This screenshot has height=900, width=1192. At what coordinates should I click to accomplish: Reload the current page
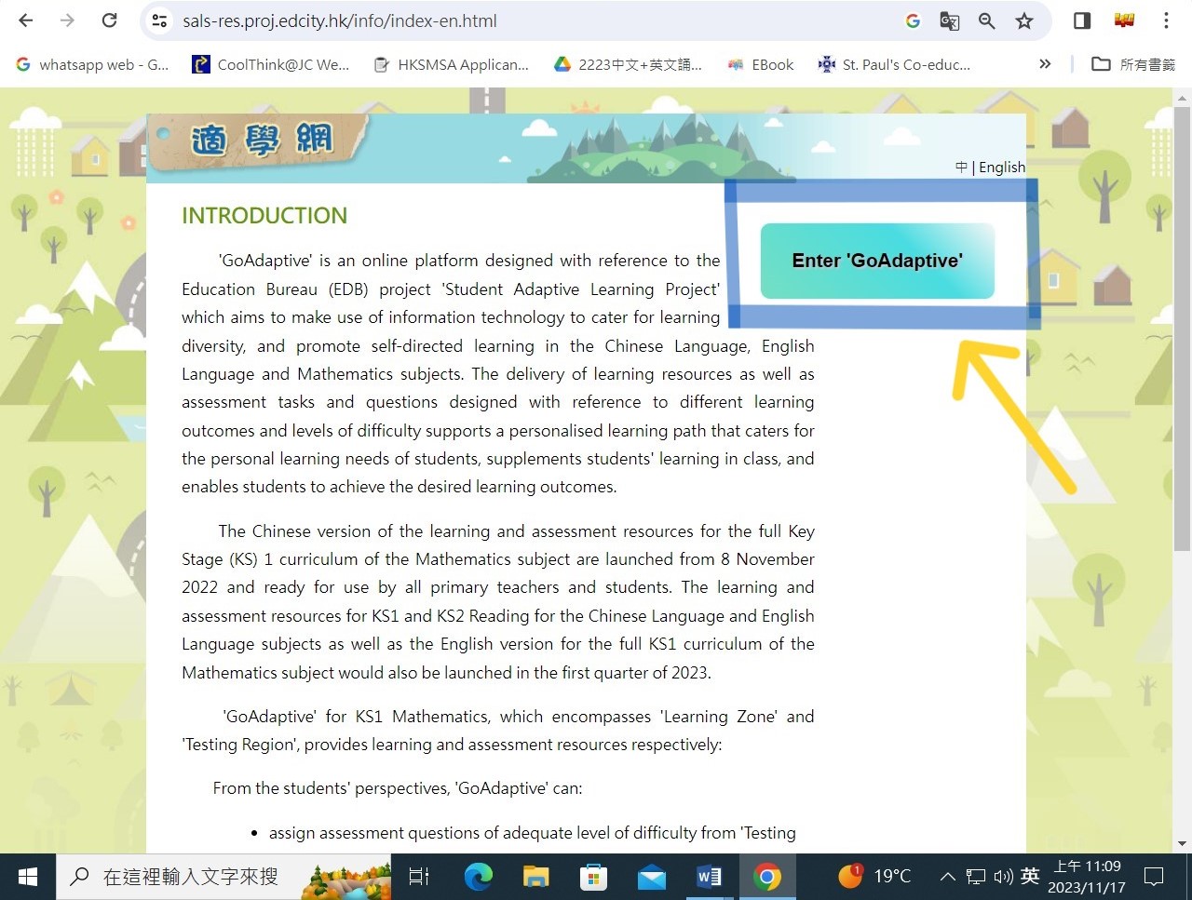(x=109, y=20)
